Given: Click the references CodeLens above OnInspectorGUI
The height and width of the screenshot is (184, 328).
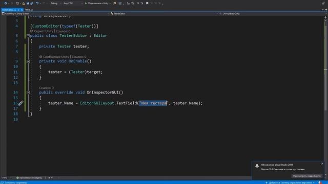Looking at the screenshot, I should (46, 88).
